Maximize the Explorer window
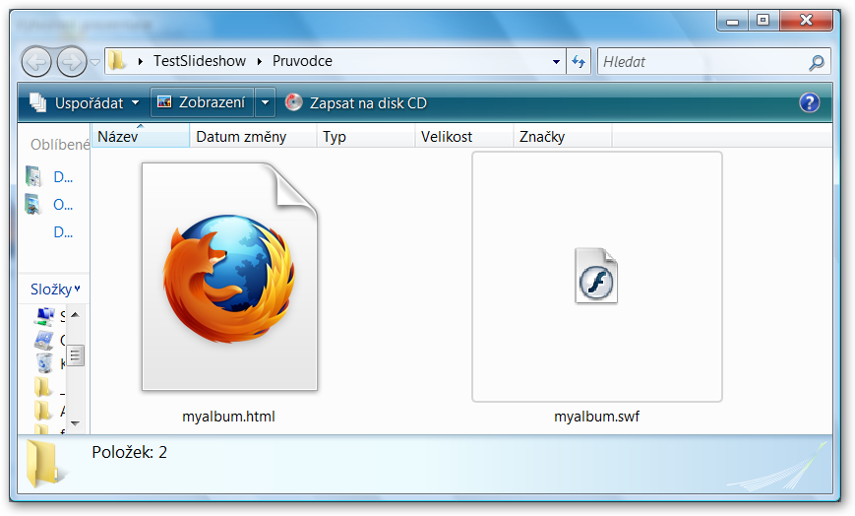Screen dimensions: 855x516 coord(763,21)
